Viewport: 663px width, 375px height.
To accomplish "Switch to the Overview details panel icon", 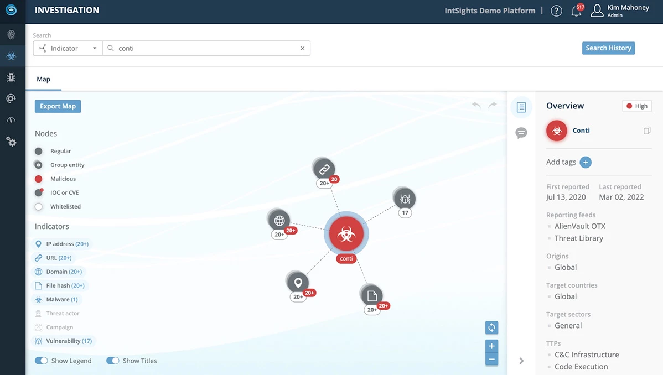I will (x=521, y=107).
